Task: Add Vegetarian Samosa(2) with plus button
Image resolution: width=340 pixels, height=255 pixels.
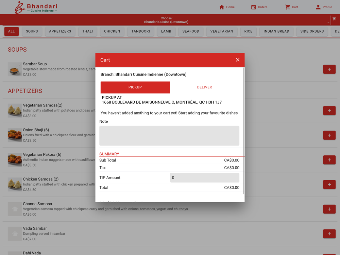Action: (x=329, y=111)
